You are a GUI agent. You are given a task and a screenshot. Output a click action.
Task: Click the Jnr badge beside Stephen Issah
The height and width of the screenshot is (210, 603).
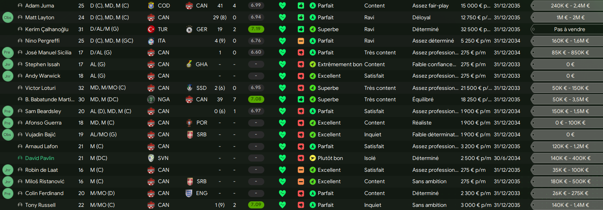(8, 65)
